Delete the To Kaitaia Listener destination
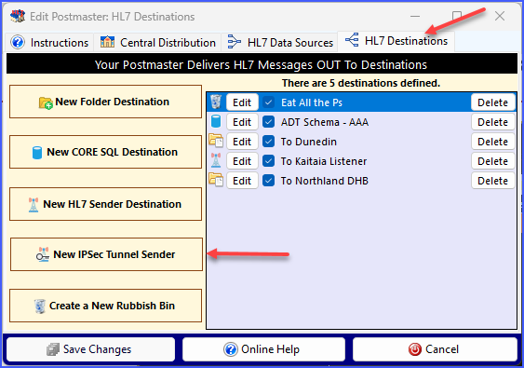This screenshot has height=368, width=524. point(493,161)
